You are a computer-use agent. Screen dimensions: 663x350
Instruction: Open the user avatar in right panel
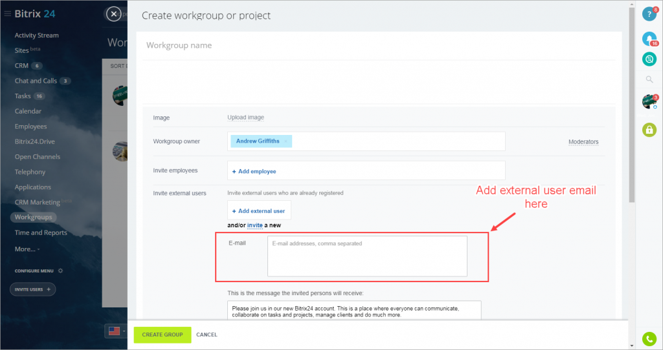point(649,101)
